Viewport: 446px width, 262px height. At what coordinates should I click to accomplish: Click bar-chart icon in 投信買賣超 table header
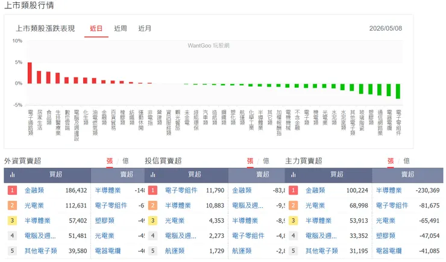(x=152, y=175)
